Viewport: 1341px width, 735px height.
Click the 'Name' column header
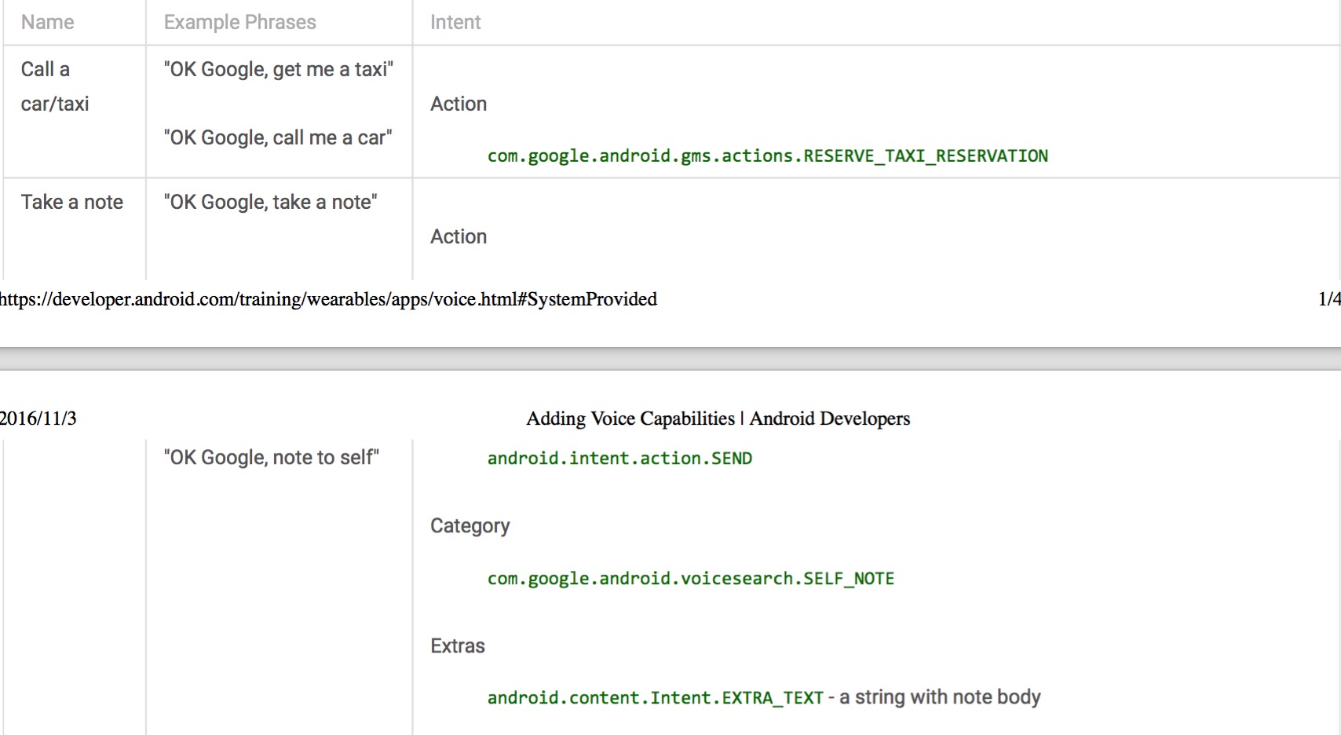coord(48,22)
